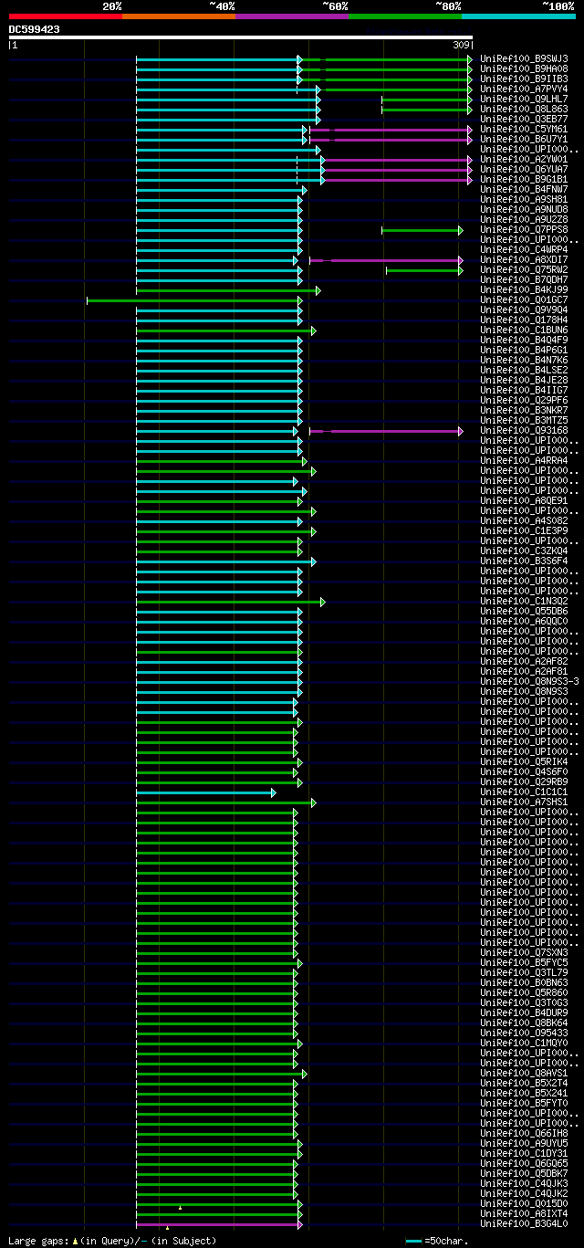Select UniRef100_C5YM61 label
Screen dimensions: 584x1248
point(524,129)
